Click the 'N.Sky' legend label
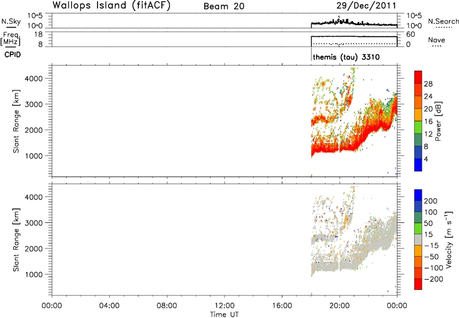Screen dimensions: 459x318 coord(11,21)
